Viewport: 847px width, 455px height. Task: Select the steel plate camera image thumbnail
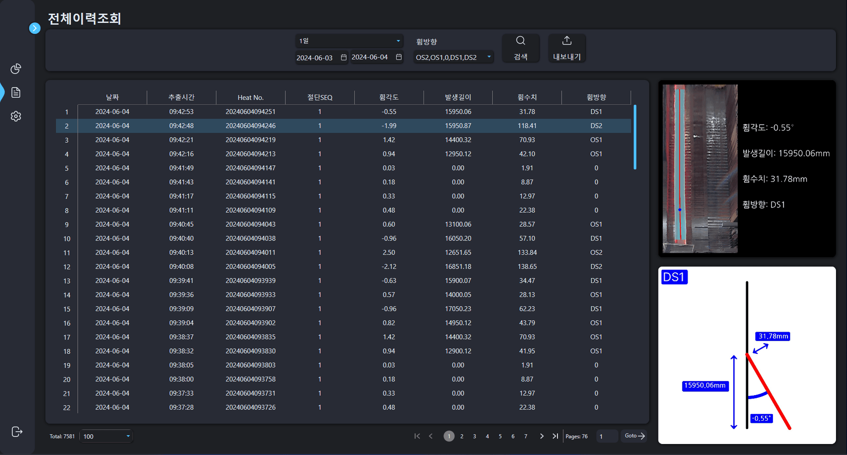[700, 169]
